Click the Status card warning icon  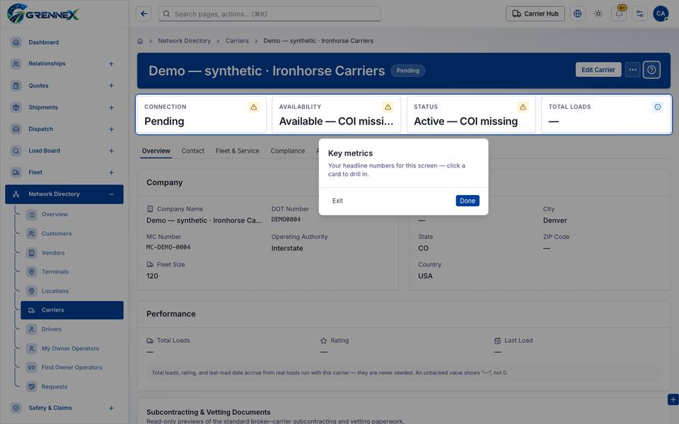pos(523,107)
